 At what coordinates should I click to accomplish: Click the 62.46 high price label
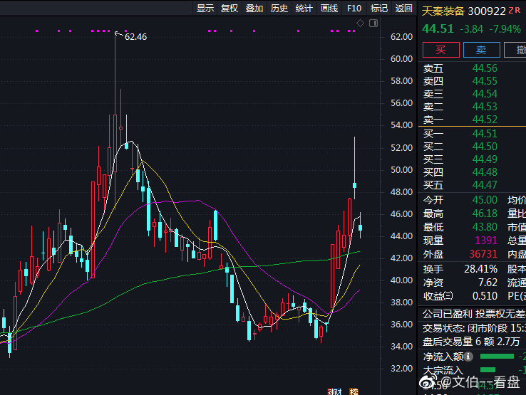(135, 36)
